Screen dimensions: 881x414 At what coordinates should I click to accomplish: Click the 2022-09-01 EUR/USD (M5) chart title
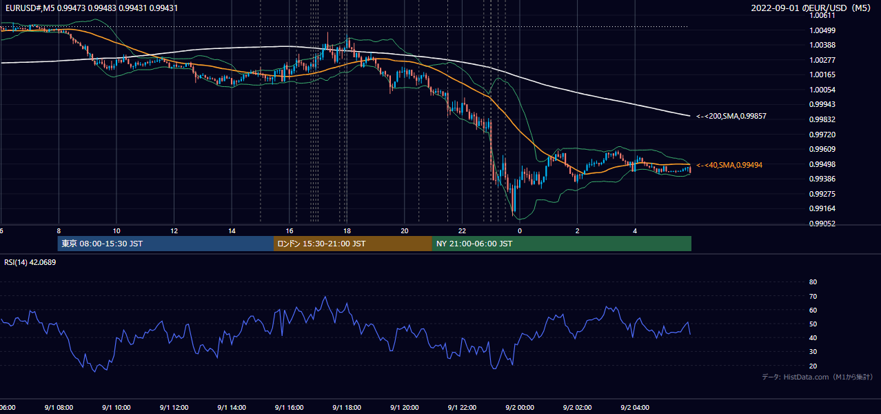(812, 8)
